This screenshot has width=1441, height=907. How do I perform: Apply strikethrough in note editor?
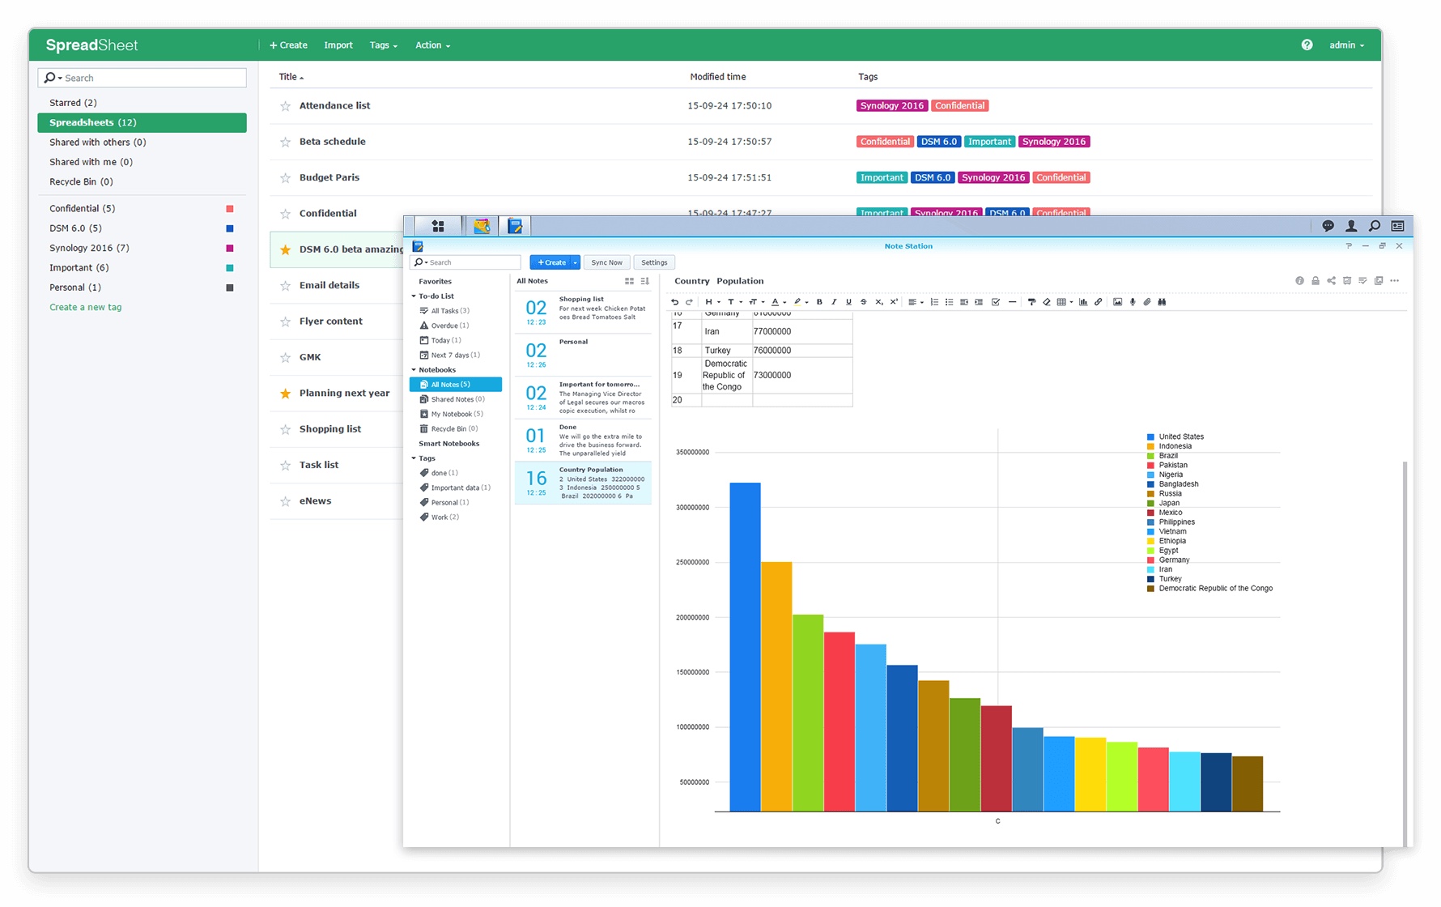pyautogui.click(x=863, y=302)
